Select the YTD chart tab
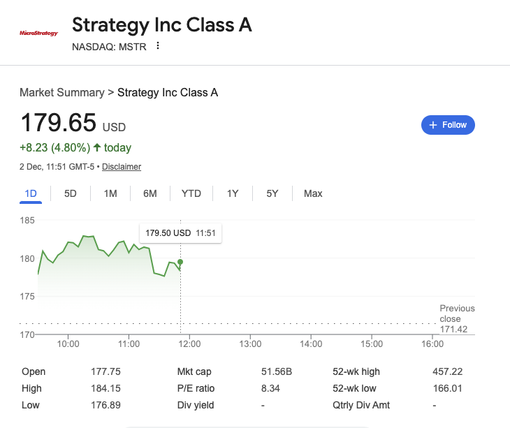Viewport: 510px width, 428px height. [x=191, y=193]
